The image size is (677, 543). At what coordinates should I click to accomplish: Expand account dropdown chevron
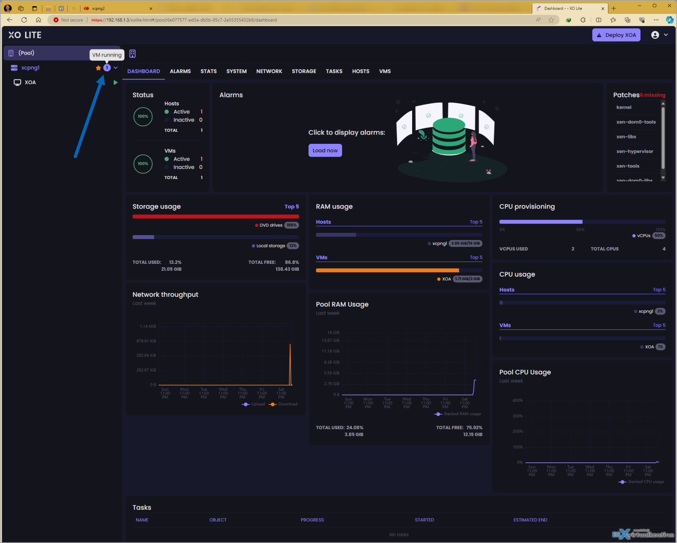[666, 35]
